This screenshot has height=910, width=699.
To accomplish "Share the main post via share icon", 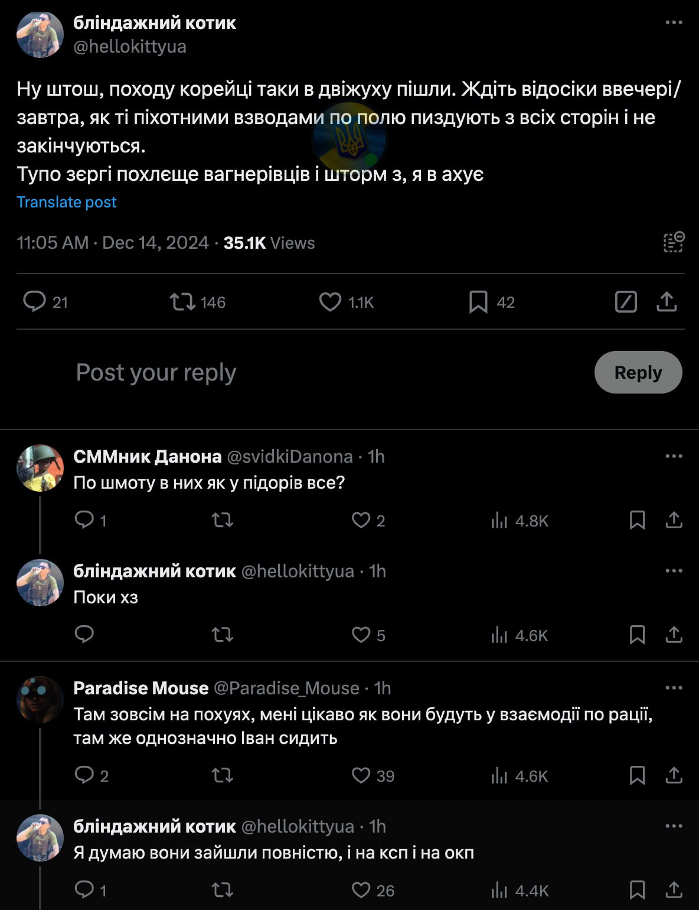I will click(x=667, y=302).
